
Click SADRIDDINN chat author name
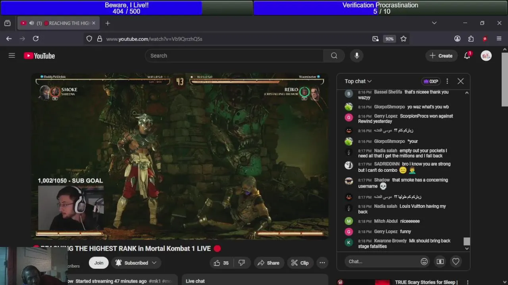coord(387,164)
